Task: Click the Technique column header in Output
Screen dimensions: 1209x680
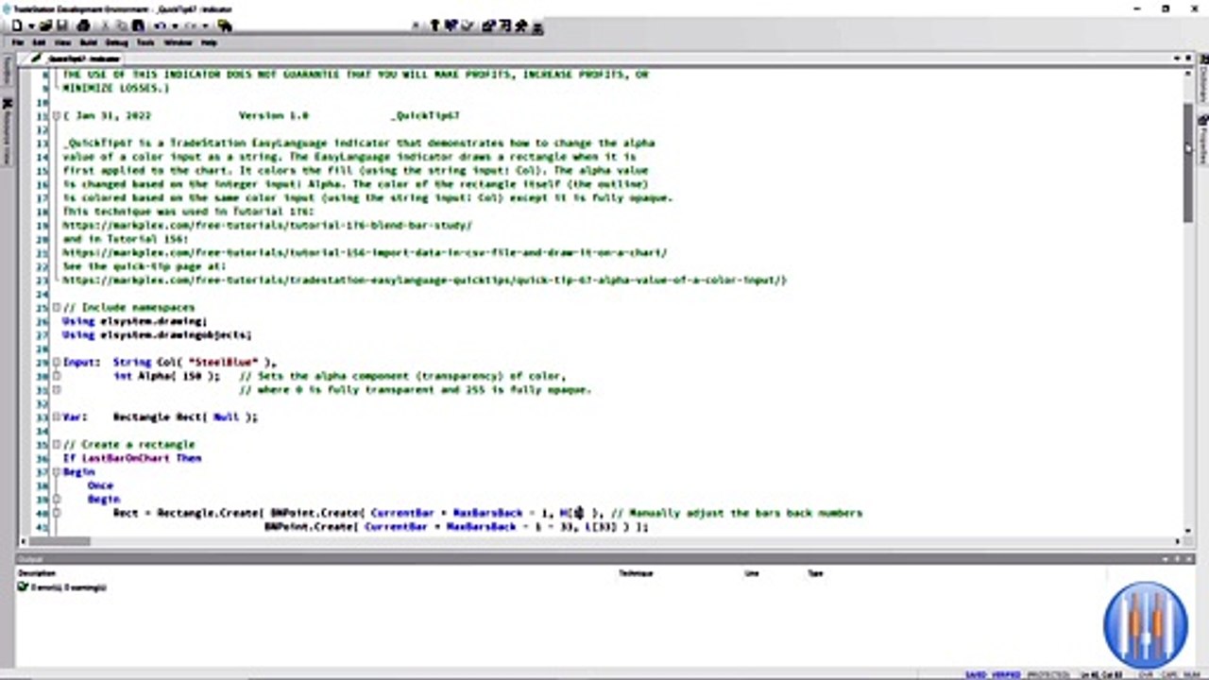Action: (636, 573)
